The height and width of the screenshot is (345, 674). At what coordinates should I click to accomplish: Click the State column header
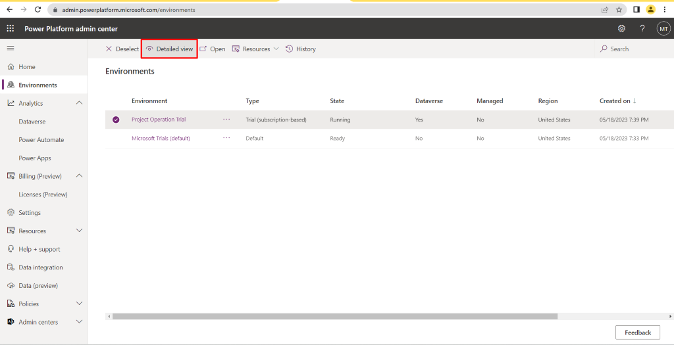[337, 101]
